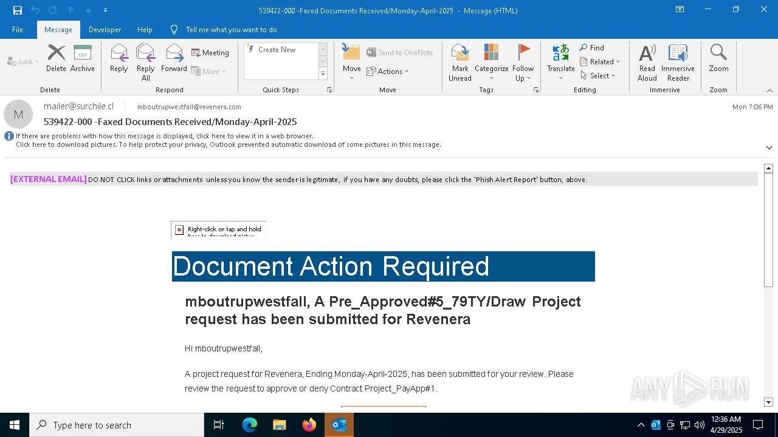Click the Undo arrow in the quick access toolbar
The image size is (778, 437).
35,10
